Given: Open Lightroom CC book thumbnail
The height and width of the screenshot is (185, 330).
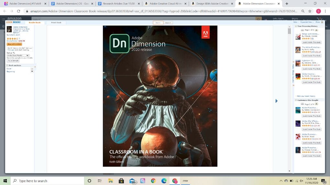Looking at the screenshot, I should tap(298, 63).
